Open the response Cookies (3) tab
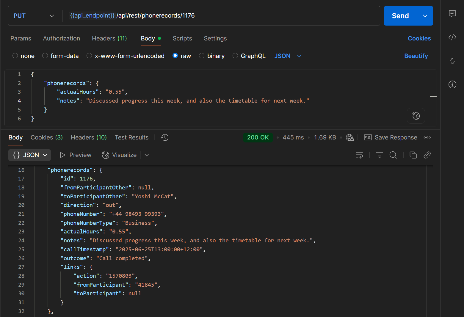This screenshot has width=464, height=317. [47, 137]
